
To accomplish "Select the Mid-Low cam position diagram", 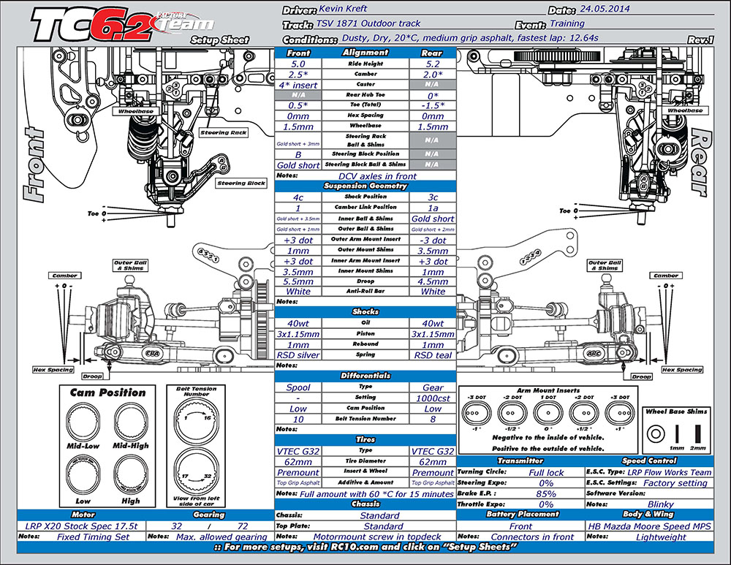I will [x=83, y=422].
